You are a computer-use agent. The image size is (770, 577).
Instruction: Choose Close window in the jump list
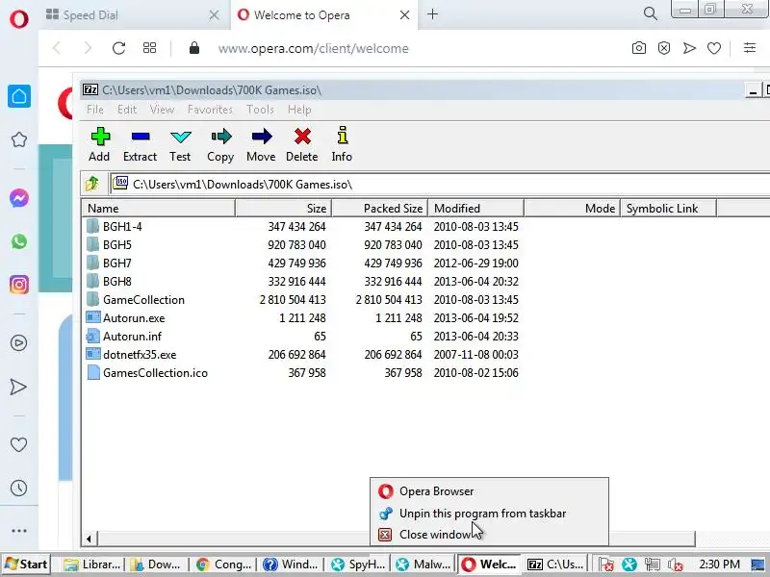click(x=489, y=535)
